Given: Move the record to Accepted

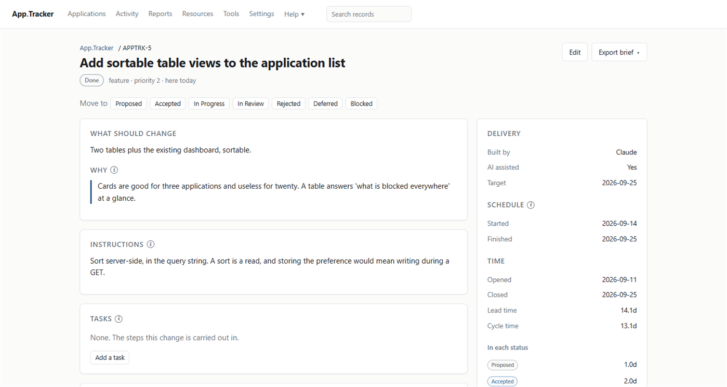Looking at the screenshot, I should 168,104.
